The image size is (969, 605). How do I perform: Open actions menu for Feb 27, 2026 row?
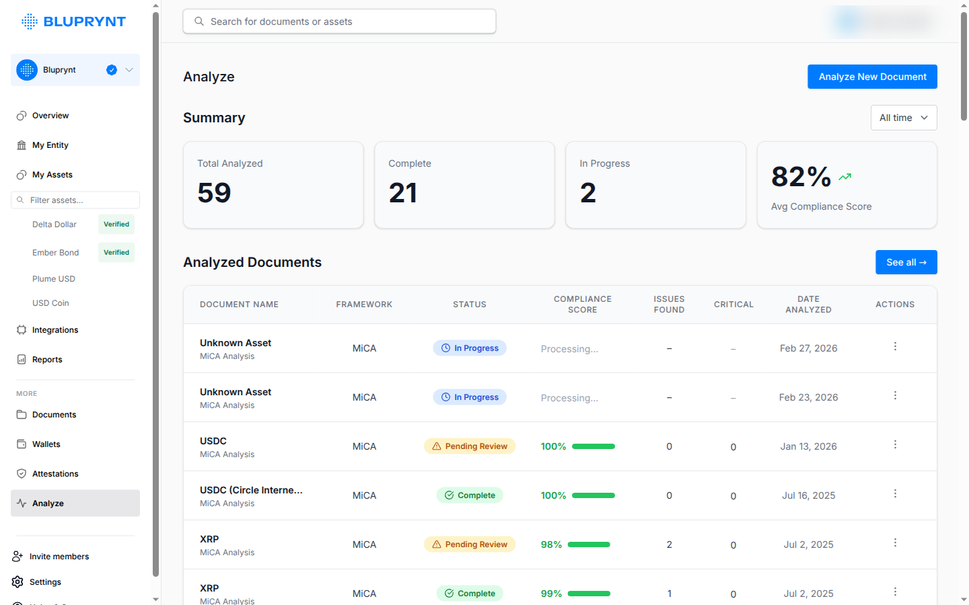coord(895,346)
